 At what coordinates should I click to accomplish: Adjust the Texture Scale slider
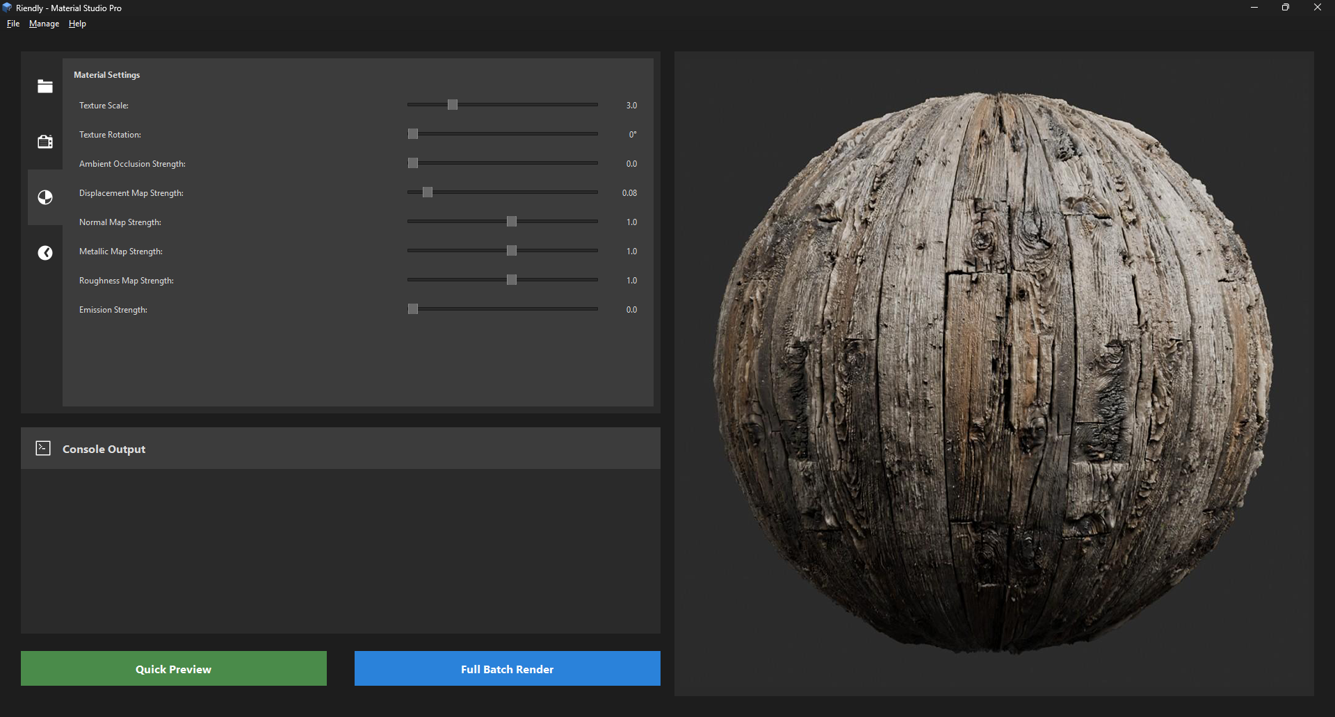453,105
